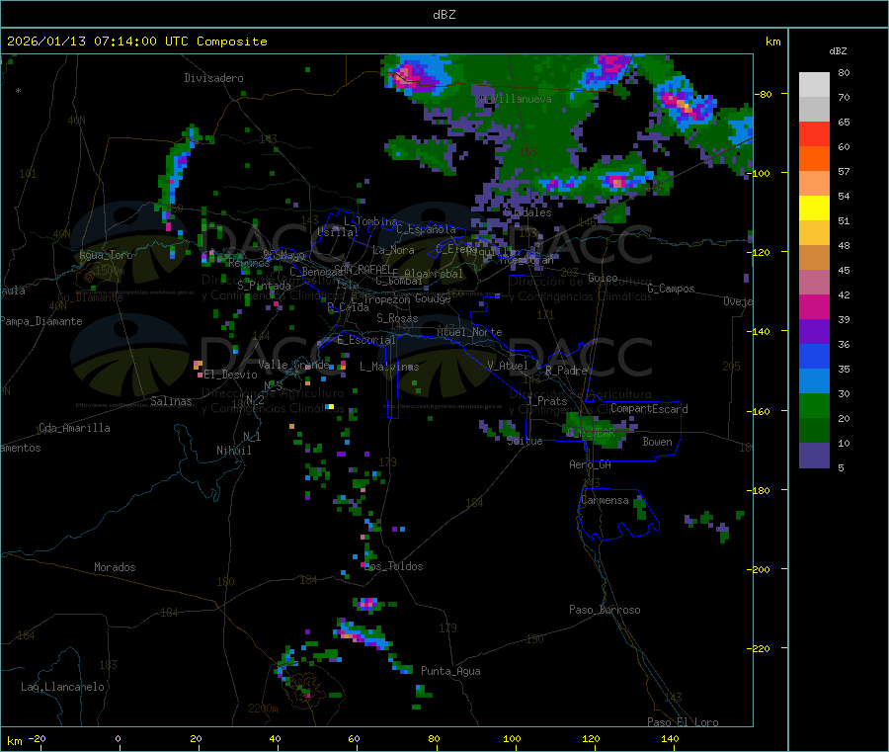This screenshot has height=752, width=889.
Task: Click the Carmensa label
Action: click(x=605, y=501)
